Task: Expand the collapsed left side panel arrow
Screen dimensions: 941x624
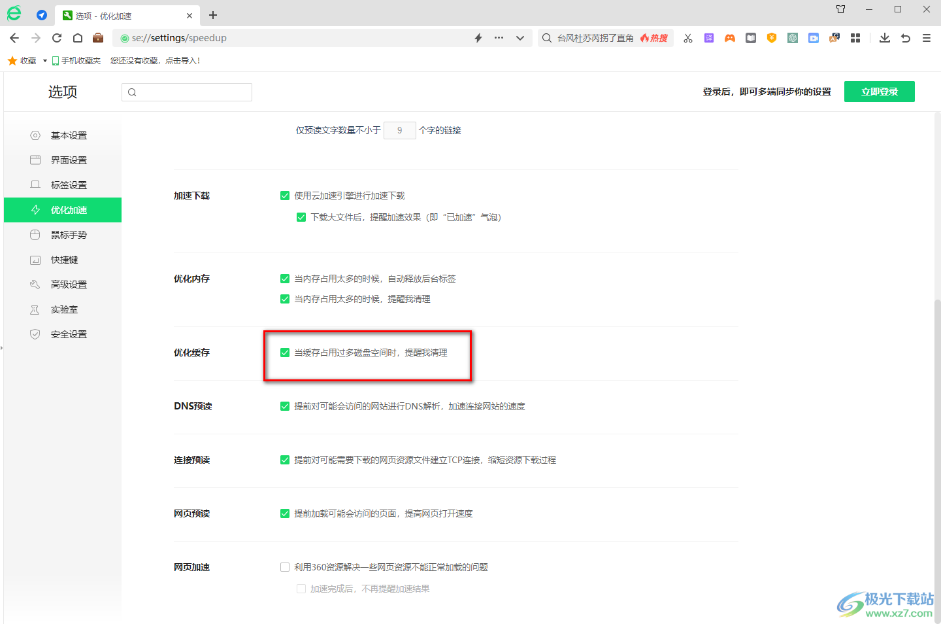Action: tap(2, 348)
